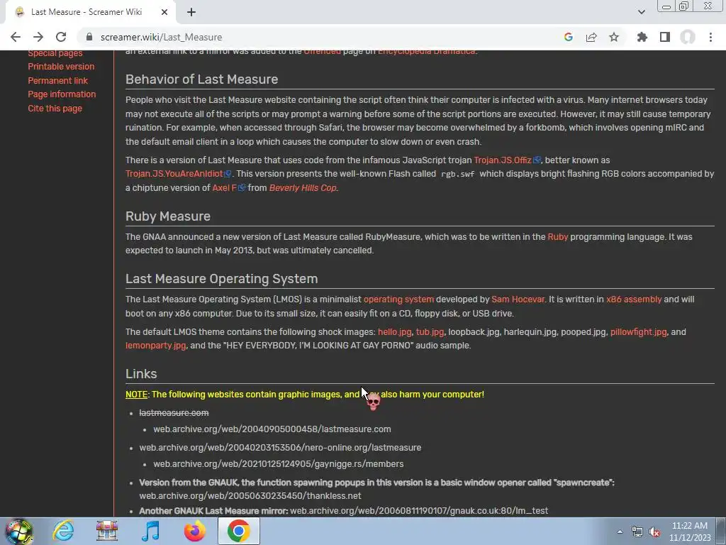The height and width of the screenshot is (545, 726).
Task: Click the thankless.net archive entry
Action: pyautogui.click(x=250, y=496)
